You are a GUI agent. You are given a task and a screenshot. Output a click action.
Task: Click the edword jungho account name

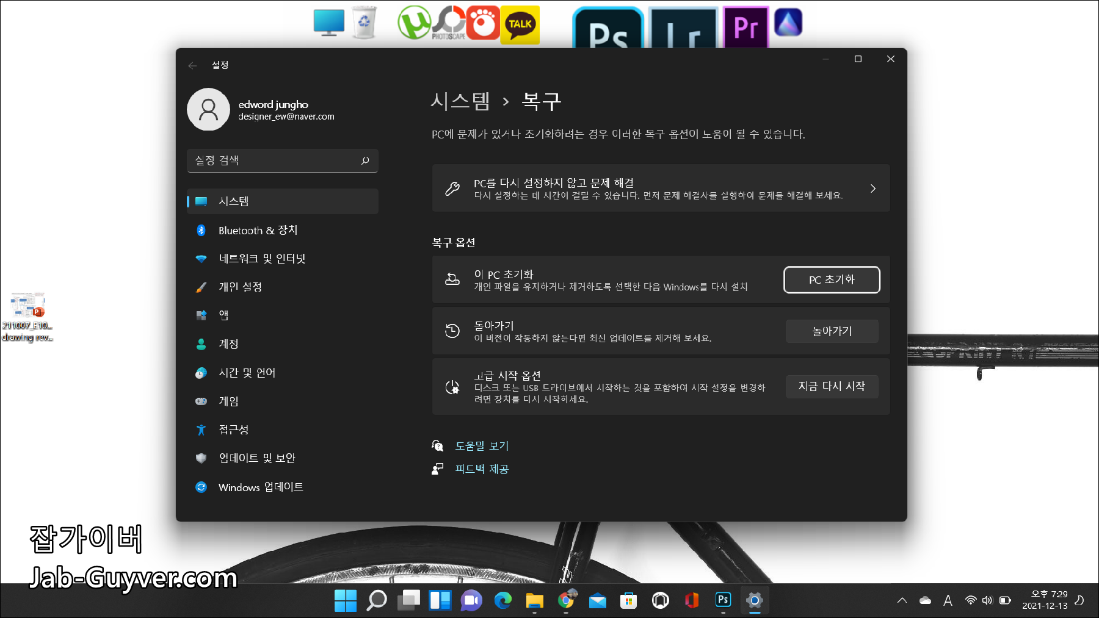tap(274, 104)
